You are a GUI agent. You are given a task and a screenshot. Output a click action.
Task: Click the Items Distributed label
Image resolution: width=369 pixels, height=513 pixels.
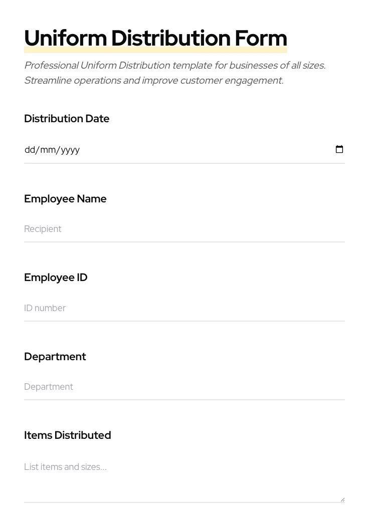click(68, 435)
